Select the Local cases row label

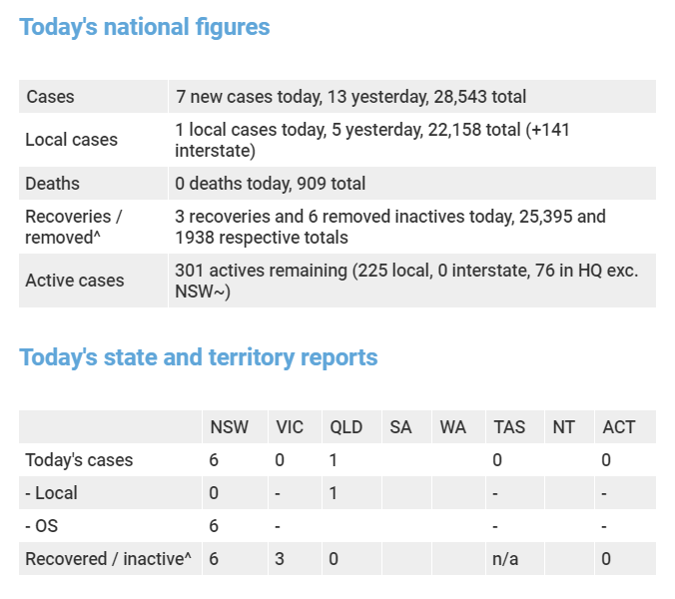pos(72,140)
